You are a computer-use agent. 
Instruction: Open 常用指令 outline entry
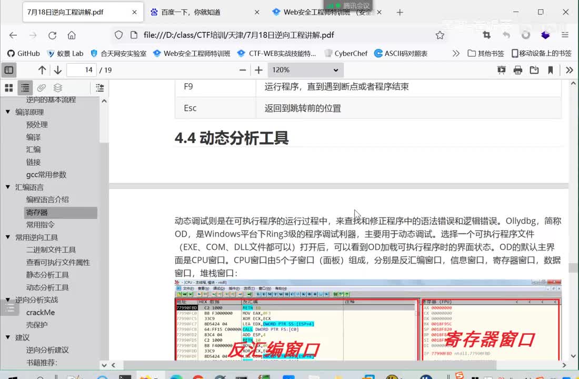point(40,225)
